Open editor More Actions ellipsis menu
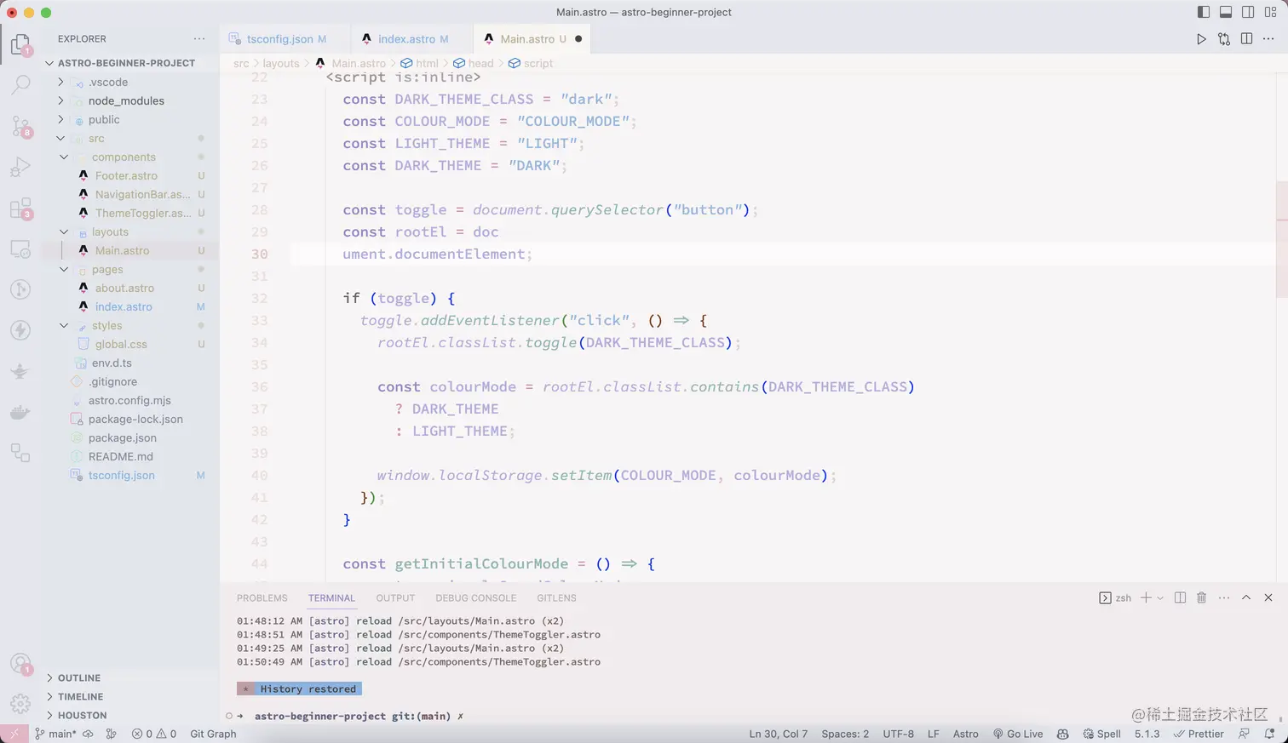 pos(1268,39)
